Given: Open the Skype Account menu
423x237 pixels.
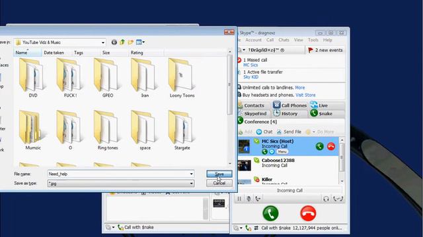Looking at the screenshot, I should click(253, 39).
